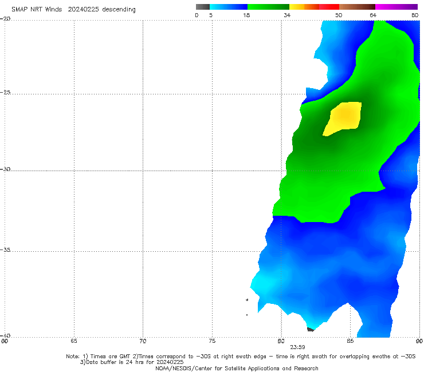The width and height of the screenshot is (424, 372).
Task: Click the latitude axis label '-35'
Action: pyautogui.click(x=5, y=250)
